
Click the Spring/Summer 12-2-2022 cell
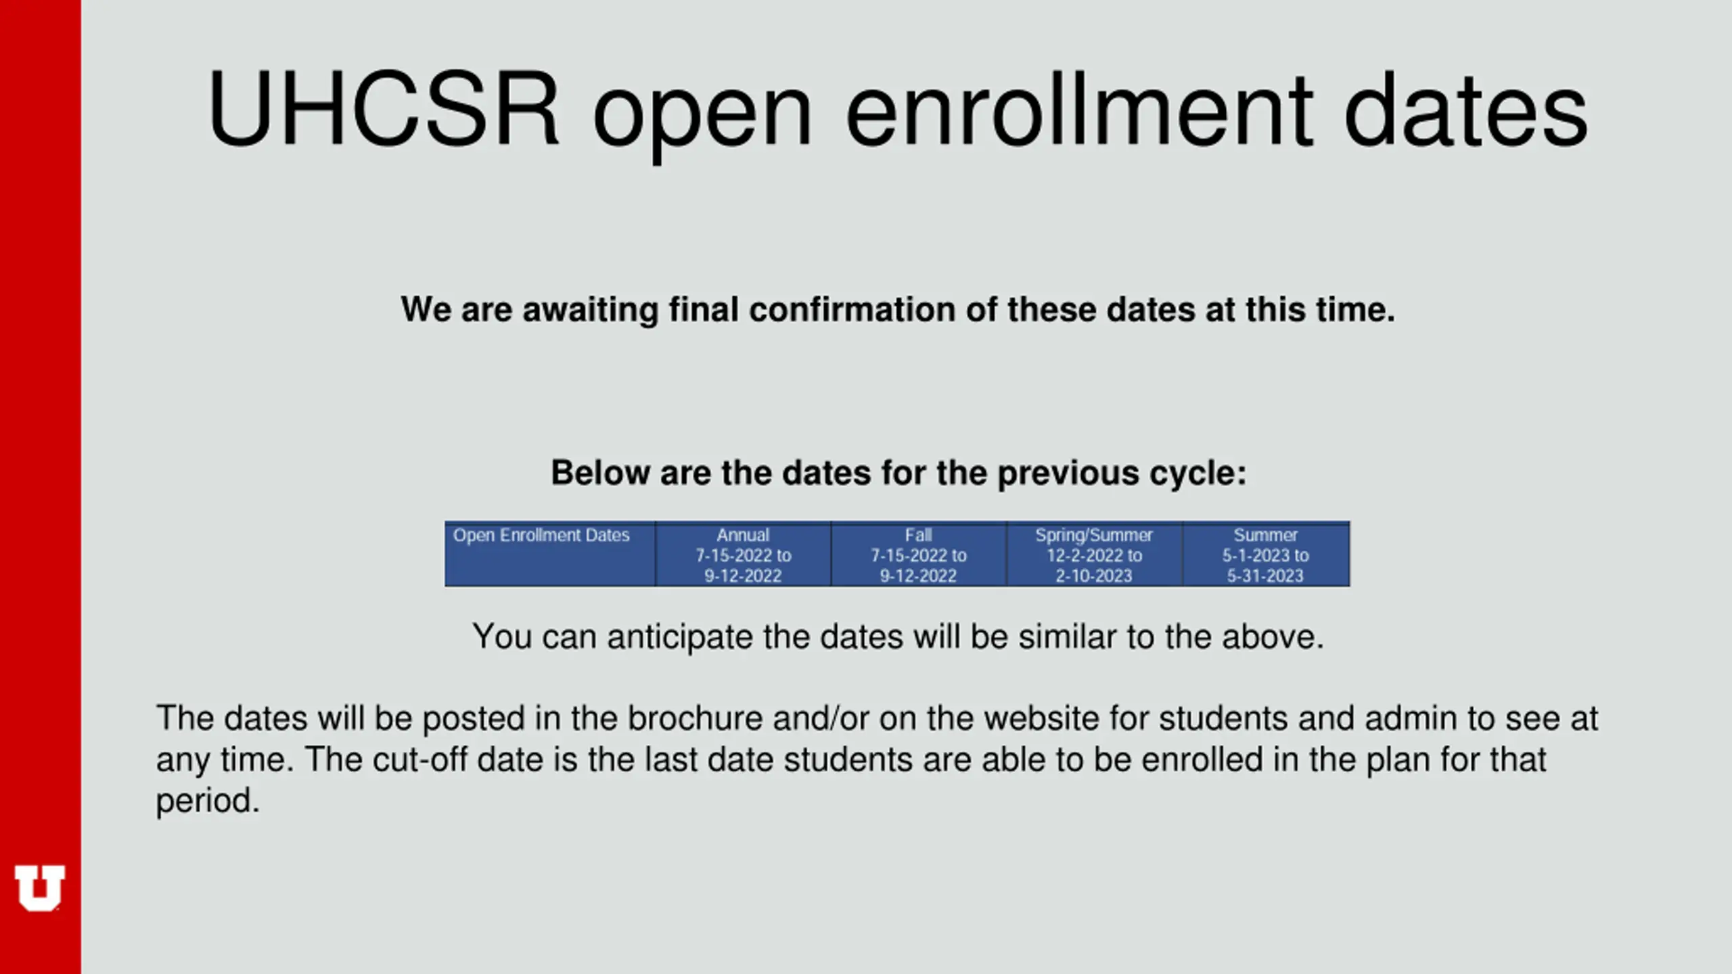coord(1095,554)
